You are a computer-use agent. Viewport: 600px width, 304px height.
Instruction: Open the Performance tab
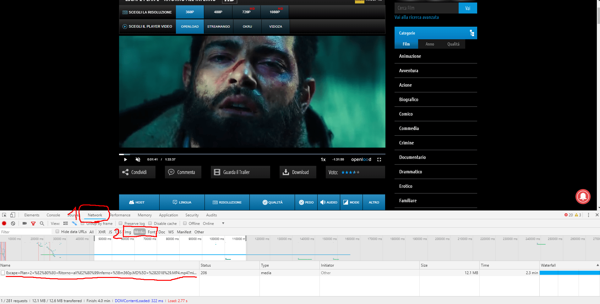(120, 215)
